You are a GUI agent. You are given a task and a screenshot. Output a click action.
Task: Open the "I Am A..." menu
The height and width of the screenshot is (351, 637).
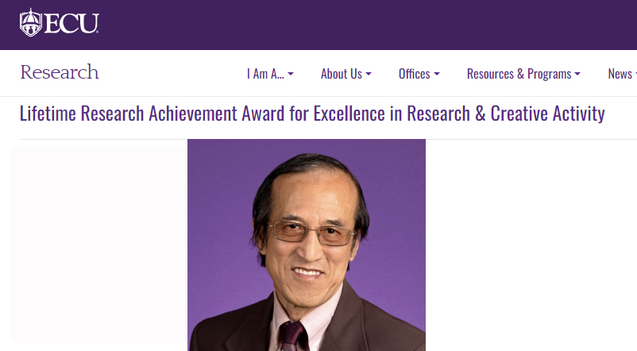[265, 74]
